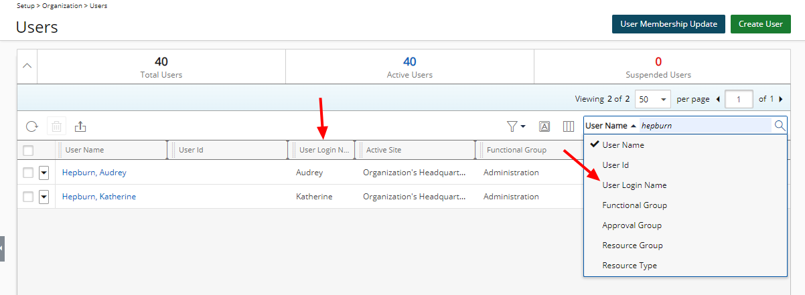
Task: Select User Name in search options
Action: tap(685, 145)
